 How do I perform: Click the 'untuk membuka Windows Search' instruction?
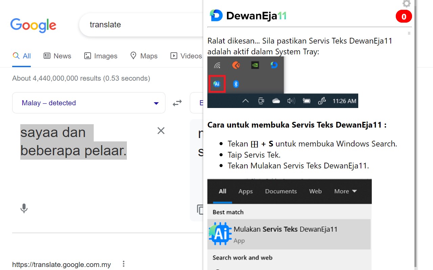pos(336,144)
